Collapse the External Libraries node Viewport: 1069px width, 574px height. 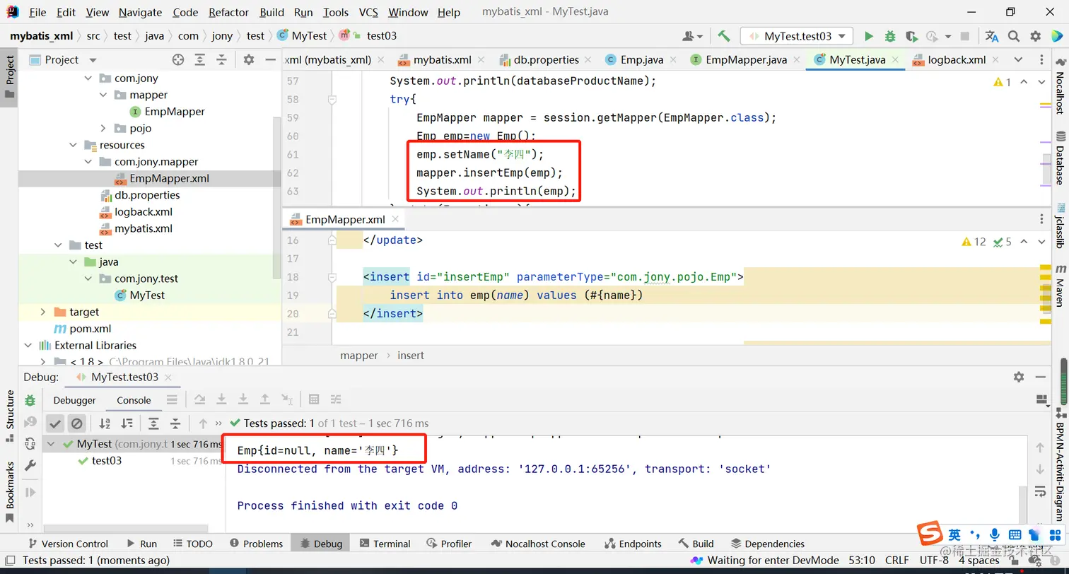(x=28, y=346)
